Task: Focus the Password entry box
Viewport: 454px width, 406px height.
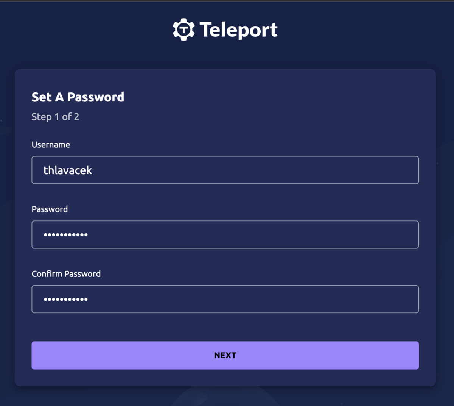Action: [225, 234]
